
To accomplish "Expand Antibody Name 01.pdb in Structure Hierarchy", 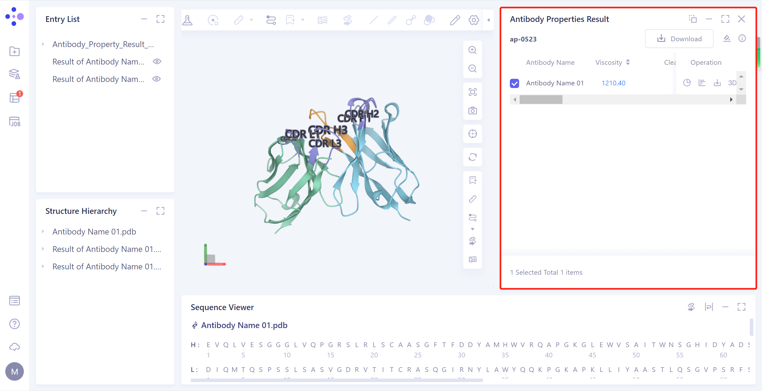I will click(43, 232).
